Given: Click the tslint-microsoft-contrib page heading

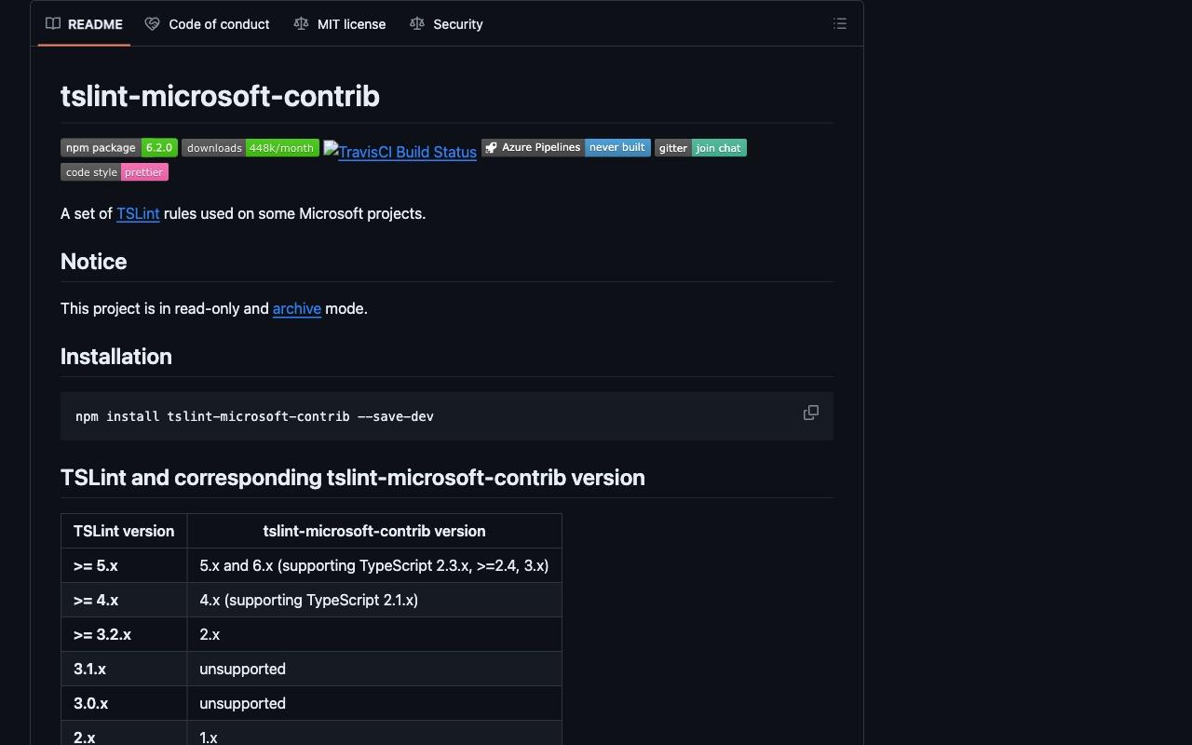Looking at the screenshot, I should [220, 96].
